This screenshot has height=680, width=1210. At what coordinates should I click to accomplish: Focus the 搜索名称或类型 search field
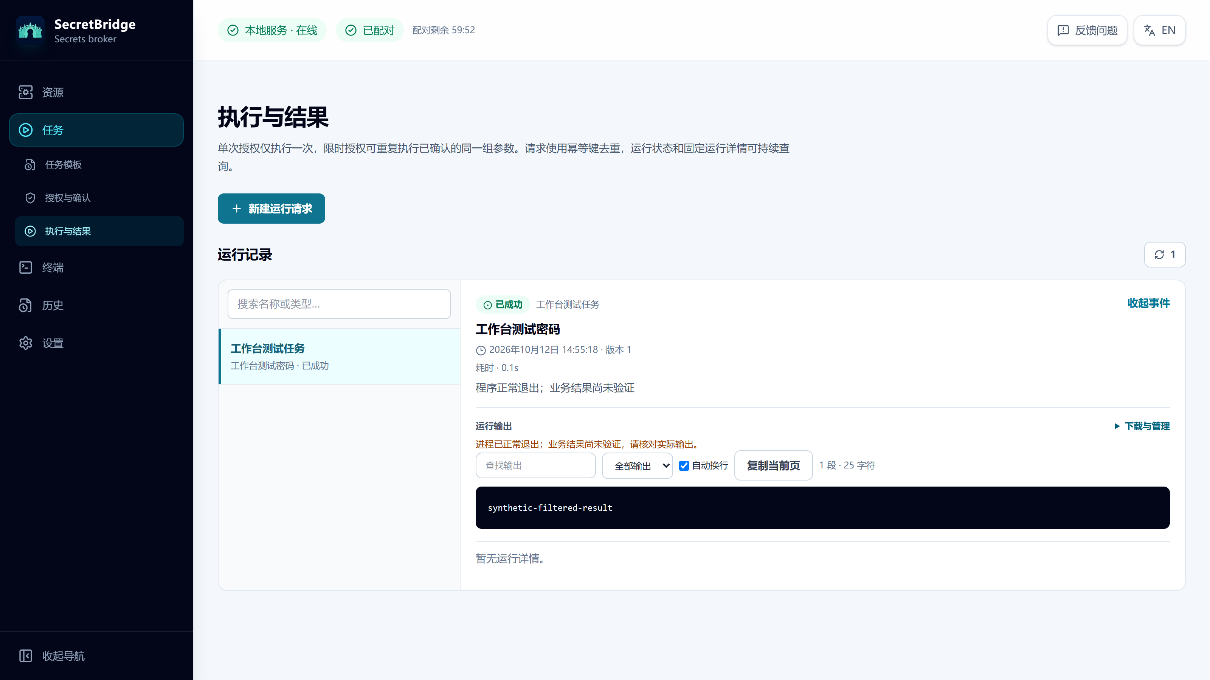point(339,304)
